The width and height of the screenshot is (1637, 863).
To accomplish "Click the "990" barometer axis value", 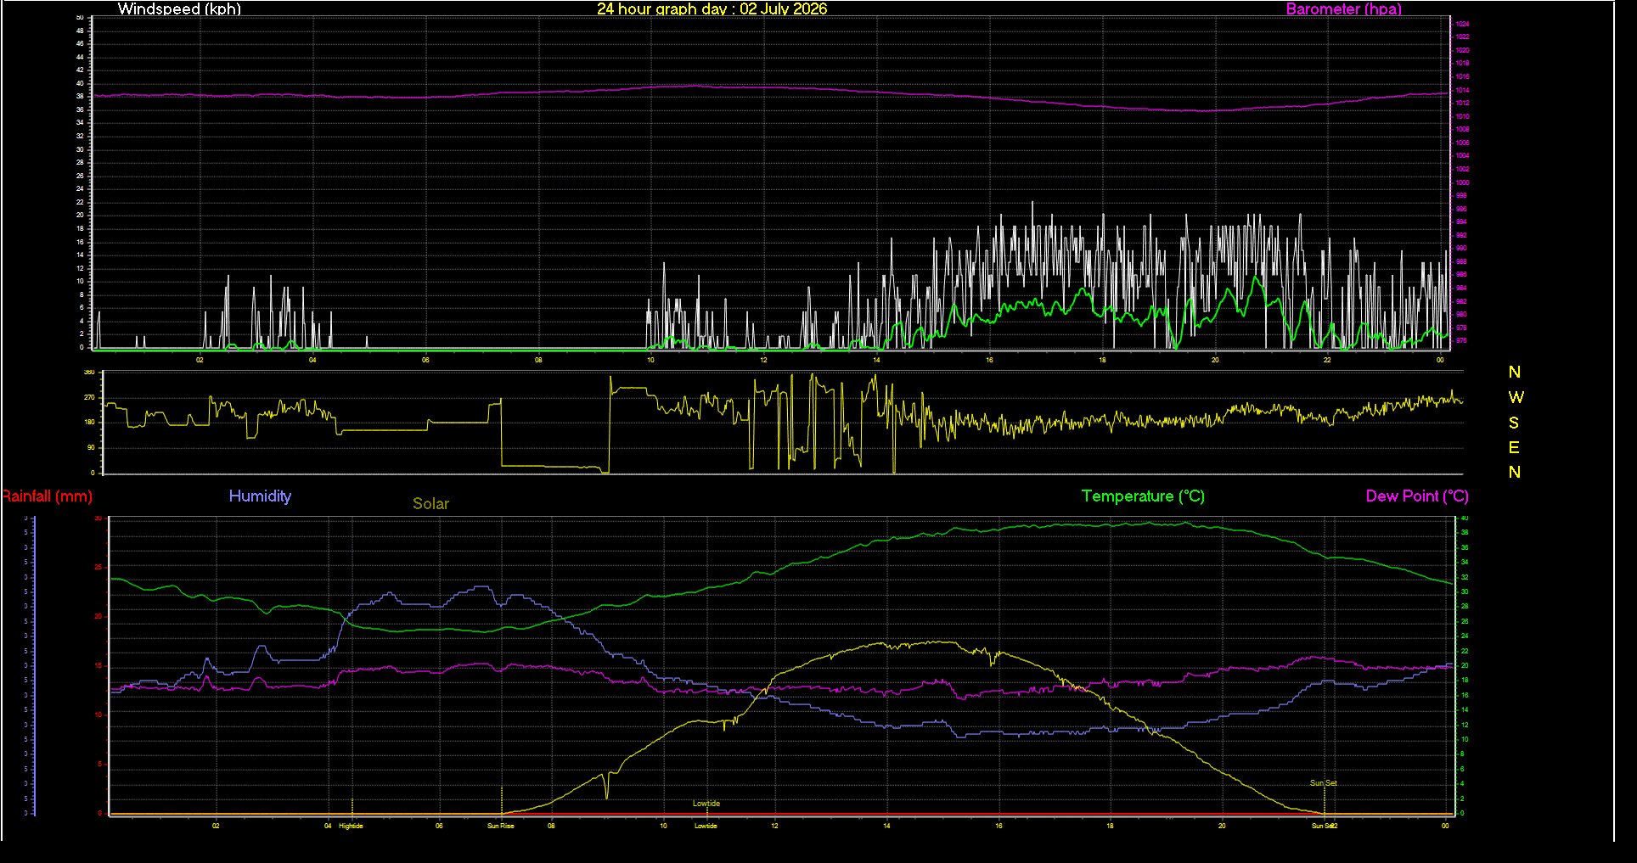I will (x=1461, y=249).
